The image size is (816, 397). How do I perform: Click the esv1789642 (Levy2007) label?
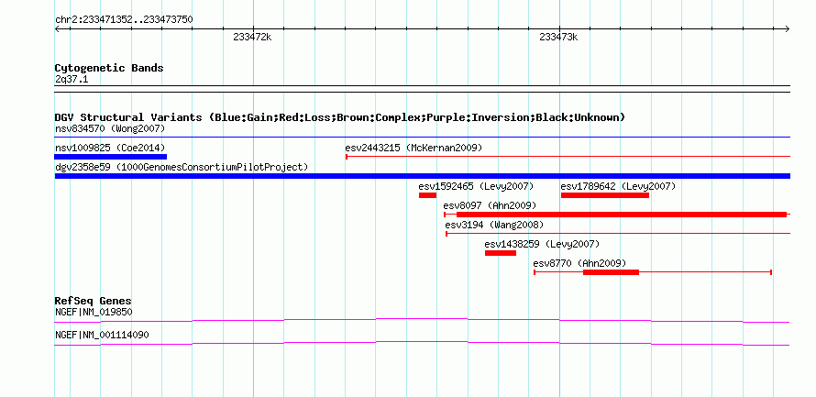click(x=618, y=186)
